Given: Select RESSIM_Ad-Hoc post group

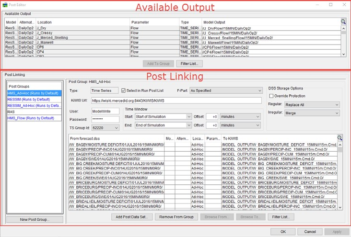Looking at the screenshot, I should coord(34,105).
